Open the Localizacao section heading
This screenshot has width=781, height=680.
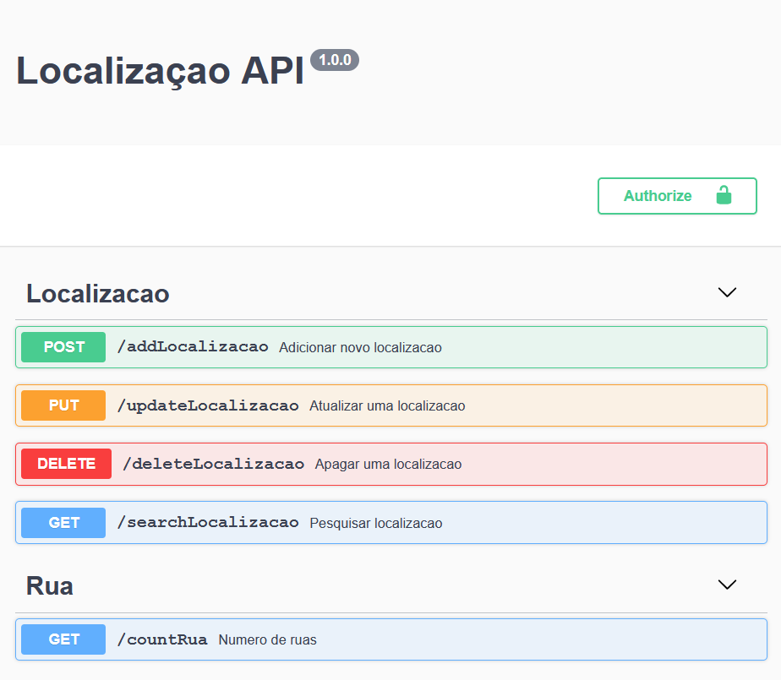click(x=98, y=294)
